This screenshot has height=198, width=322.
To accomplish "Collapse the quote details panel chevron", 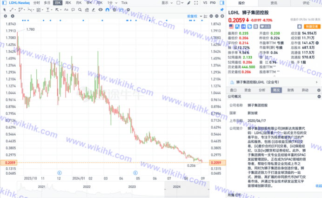I will [x=274, y=76].
